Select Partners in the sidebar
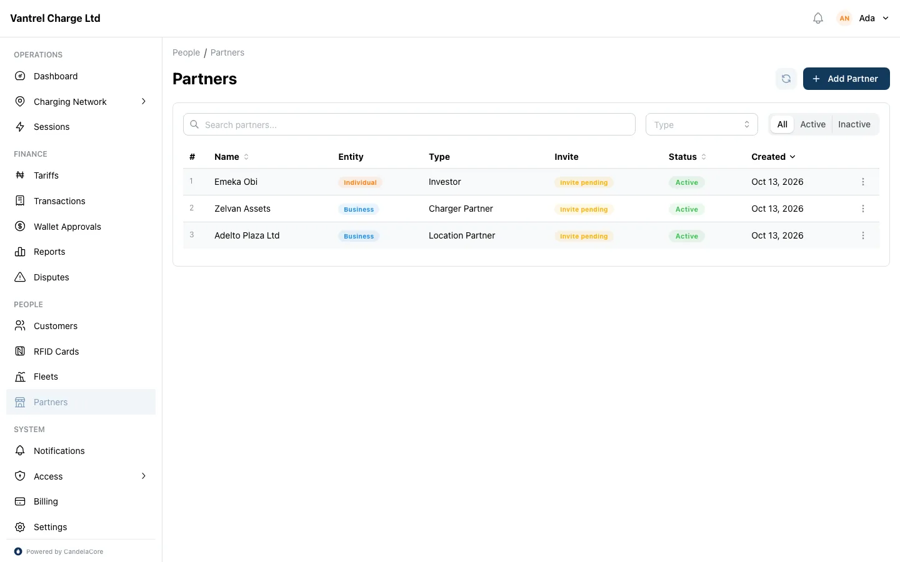The height and width of the screenshot is (562, 900). coord(81,402)
